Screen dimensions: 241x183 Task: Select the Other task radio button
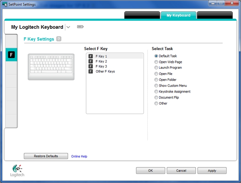(x=156, y=104)
